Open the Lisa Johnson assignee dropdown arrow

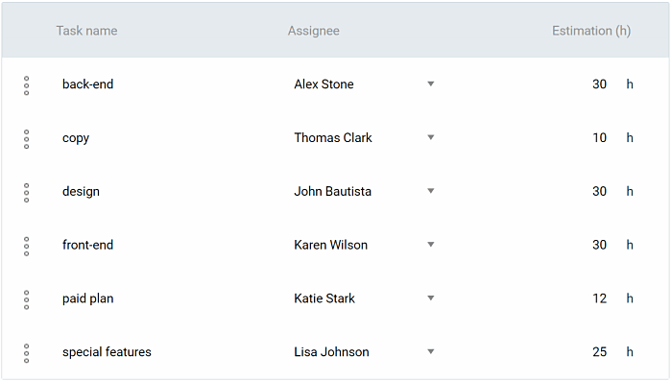coord(431,352)
